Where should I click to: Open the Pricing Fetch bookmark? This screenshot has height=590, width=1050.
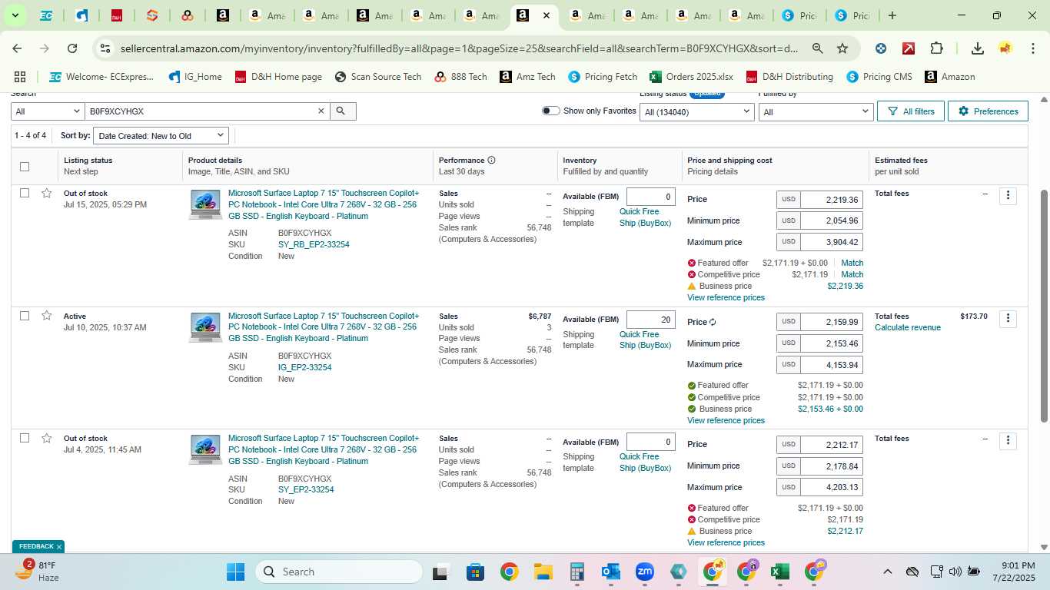(603, 77)
